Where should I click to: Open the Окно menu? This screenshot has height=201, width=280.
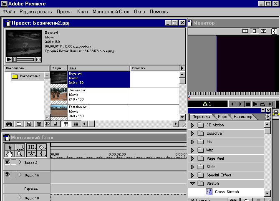pyautogui.click(x=139, y=12)
